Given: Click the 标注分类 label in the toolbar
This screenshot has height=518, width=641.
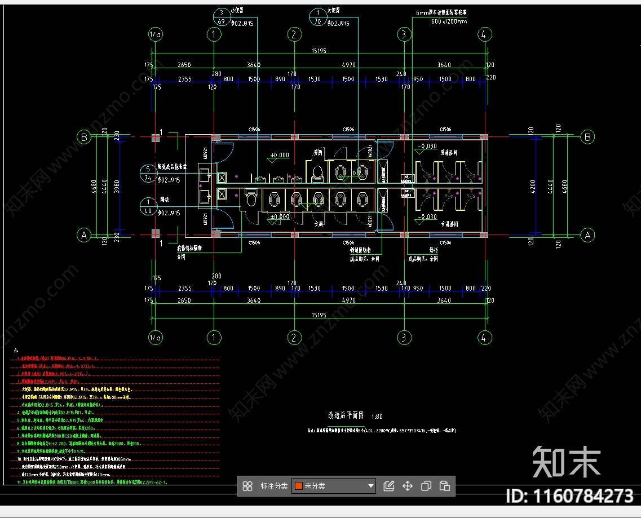Looking at the screenshot, I should point(274,486).
